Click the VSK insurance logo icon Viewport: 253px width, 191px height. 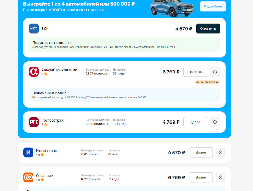tap(34, 29)
